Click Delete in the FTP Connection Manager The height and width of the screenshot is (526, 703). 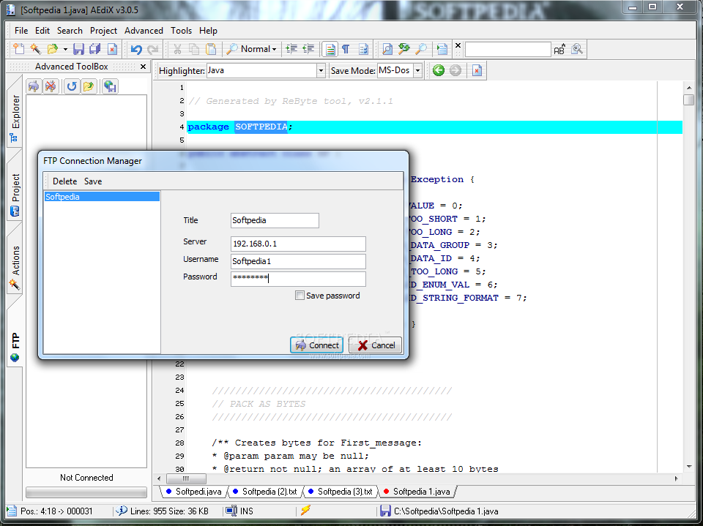tap(64, 181)
